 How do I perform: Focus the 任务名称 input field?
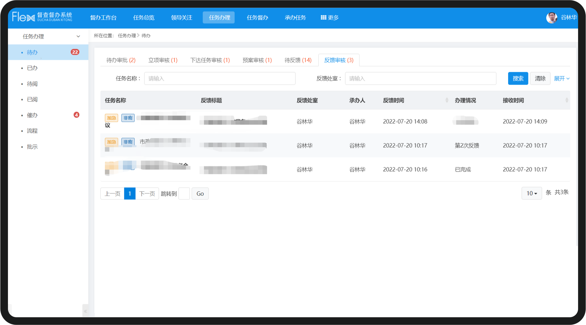220,79
